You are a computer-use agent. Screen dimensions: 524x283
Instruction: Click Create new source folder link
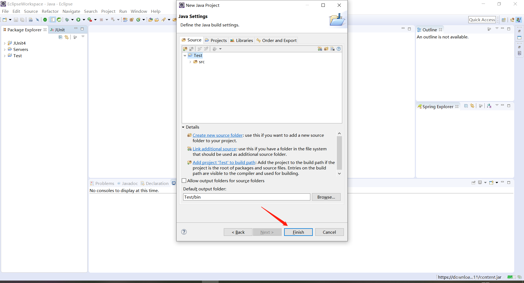(x=218, y=135)
